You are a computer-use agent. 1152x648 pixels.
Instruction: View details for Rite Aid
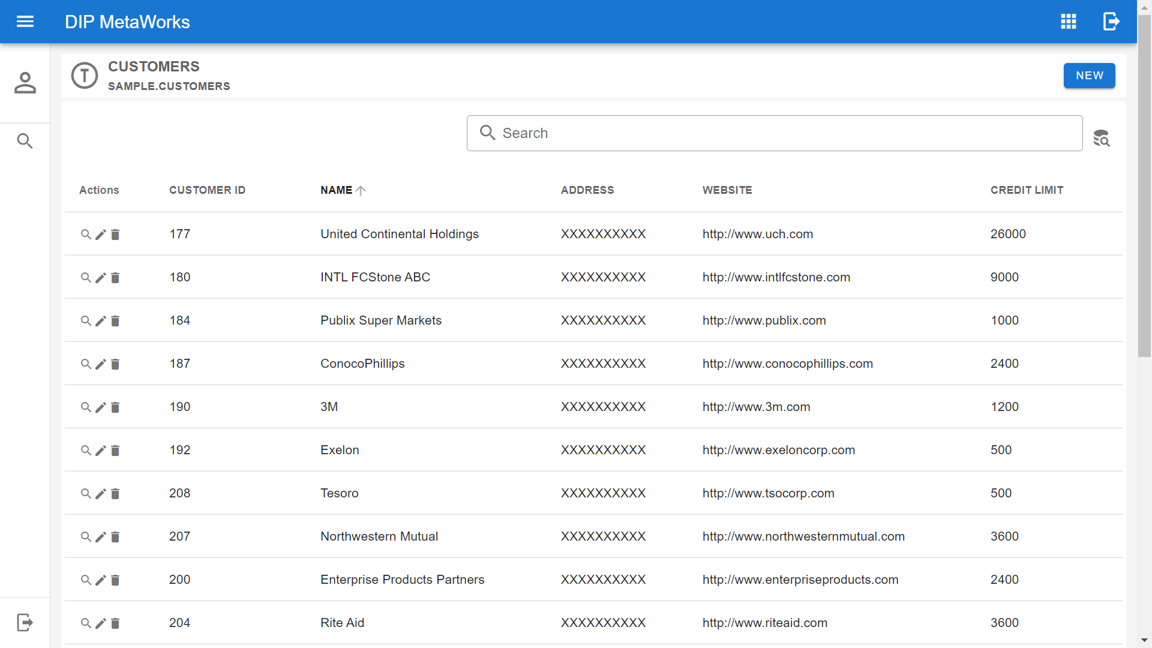click(86, 623)
